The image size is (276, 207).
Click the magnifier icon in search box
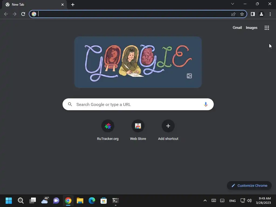[x=70, y=104]
